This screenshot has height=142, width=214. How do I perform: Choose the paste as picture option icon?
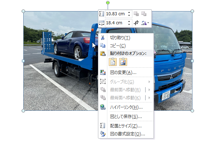point(123,62)
